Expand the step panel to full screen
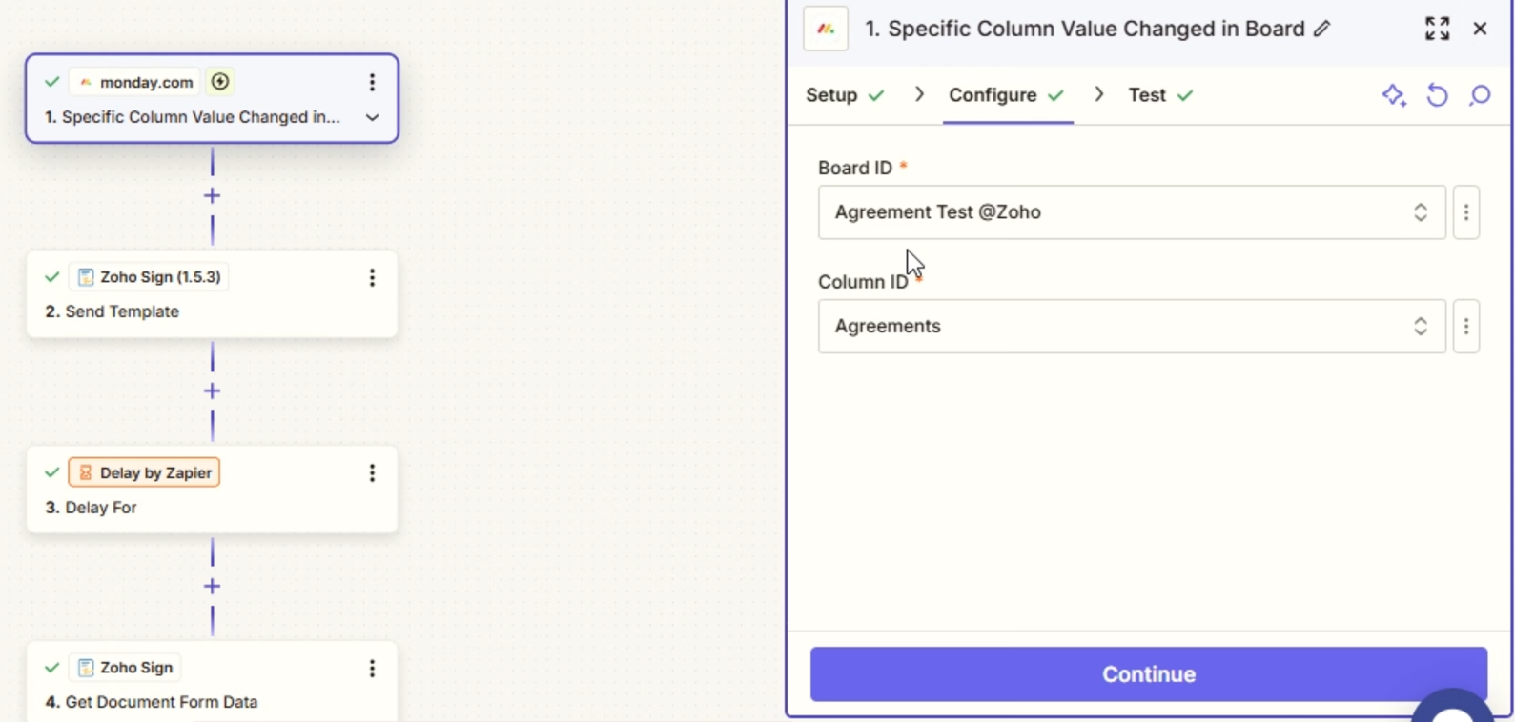Screen dimensions: 1515x722 (x=1437, y=29)
